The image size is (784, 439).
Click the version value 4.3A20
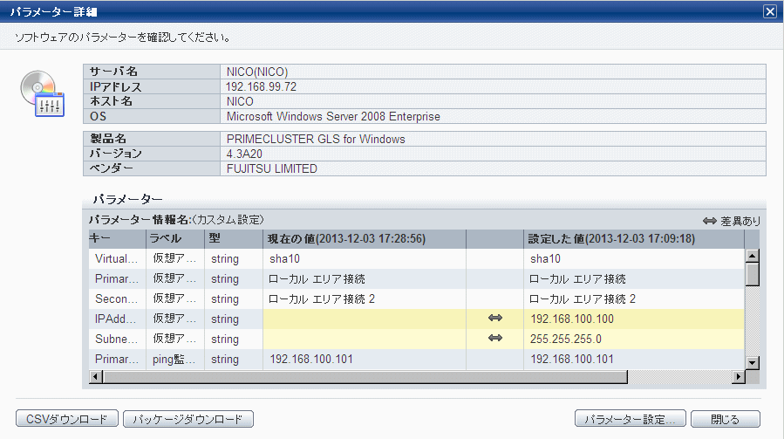point(244,154)
